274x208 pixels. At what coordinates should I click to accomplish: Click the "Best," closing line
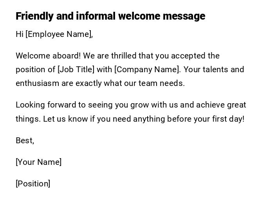tap(25, 140)
